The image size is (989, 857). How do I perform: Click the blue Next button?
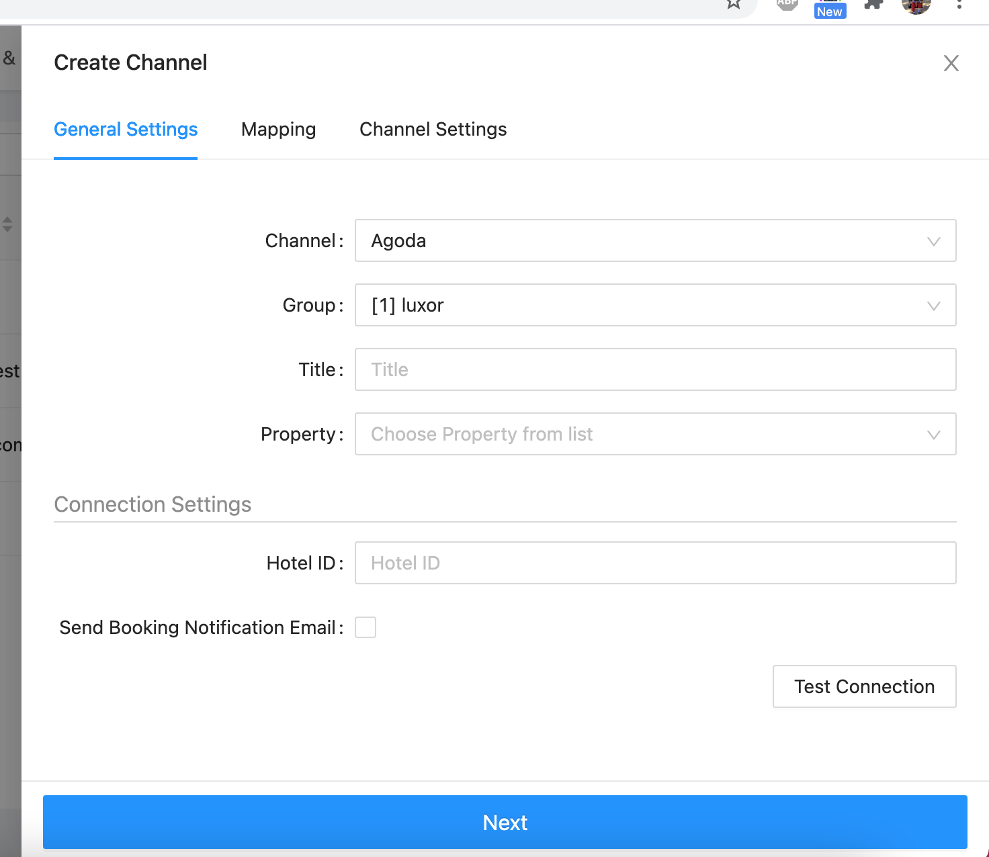click(x=505, y=822)
